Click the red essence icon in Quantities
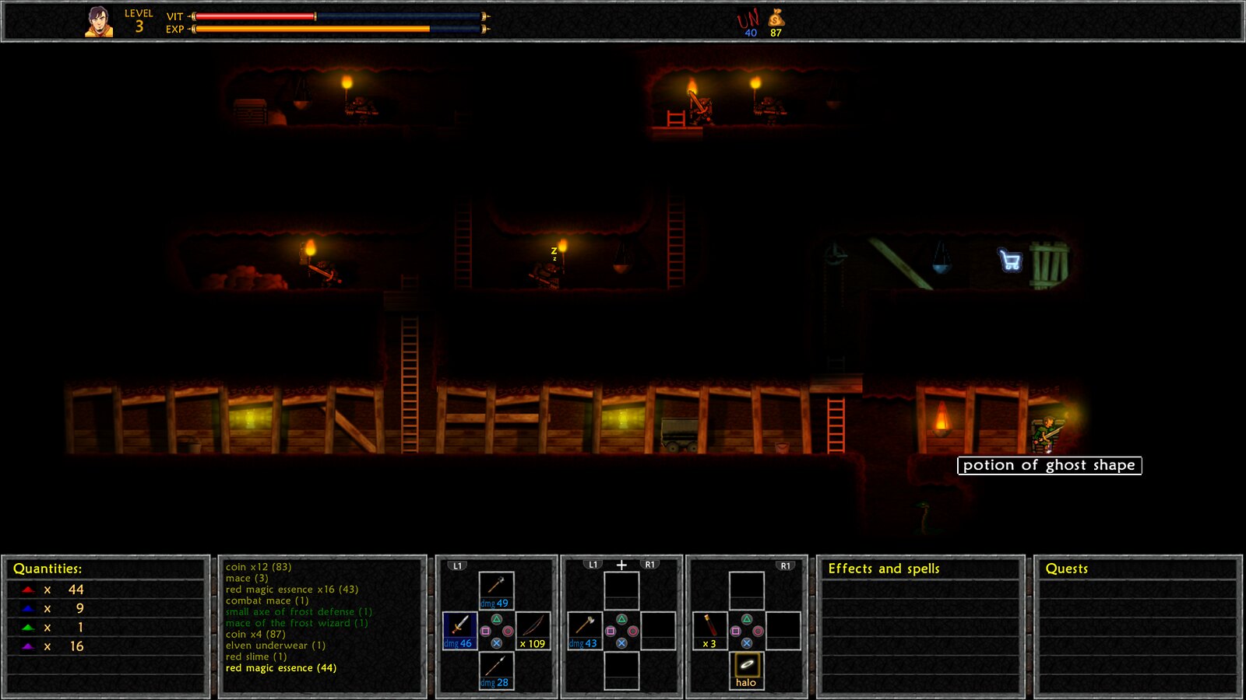This screenshot has height=700, width=1246. point(28,590)
